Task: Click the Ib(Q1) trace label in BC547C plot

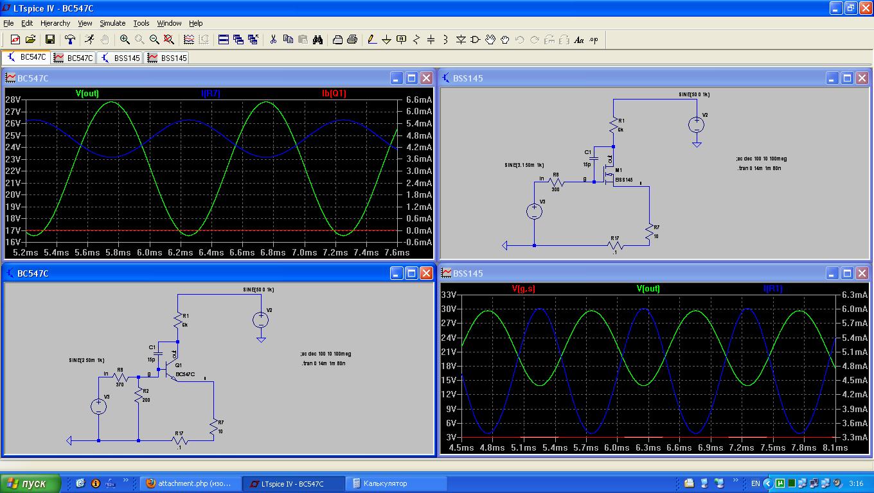Action: pos(334,93)
